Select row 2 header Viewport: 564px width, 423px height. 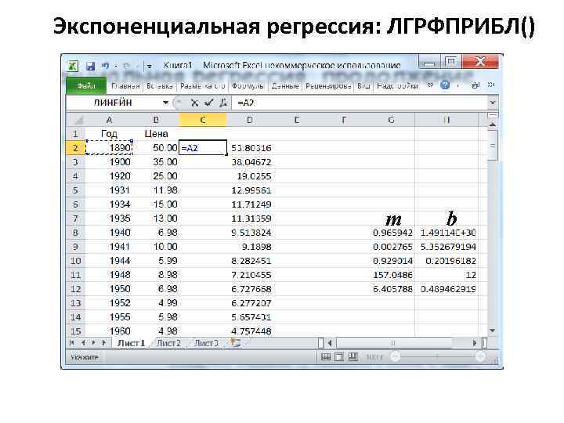[x=75, y=148]
